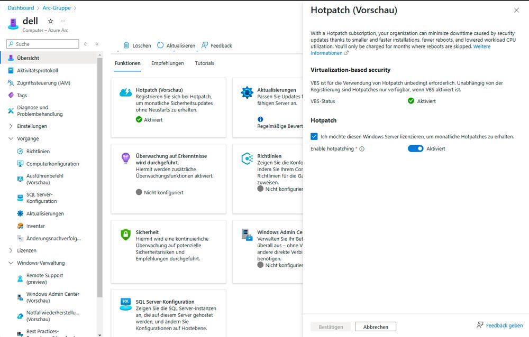The image size is (529, 337).
Task: Collapse the Vorgänge section
Action: (x=11, y=138)
